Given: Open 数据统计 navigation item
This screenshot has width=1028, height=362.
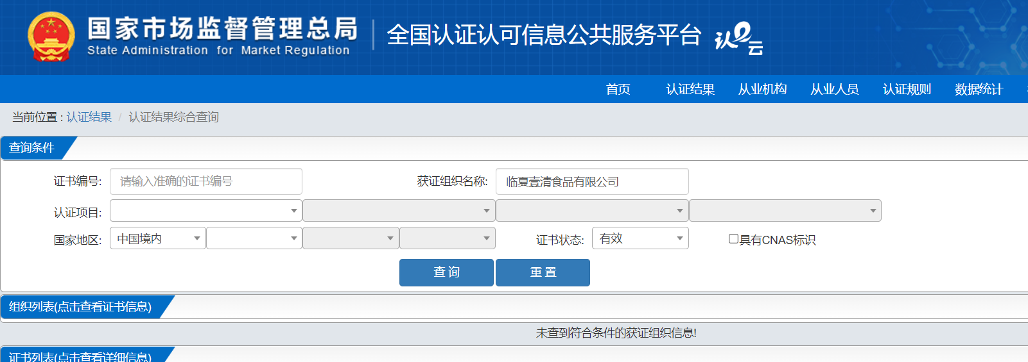Looking at the screenshot, I should point(979,89).
